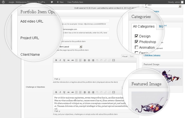Align text right in the introduction editor

(93, 60)
